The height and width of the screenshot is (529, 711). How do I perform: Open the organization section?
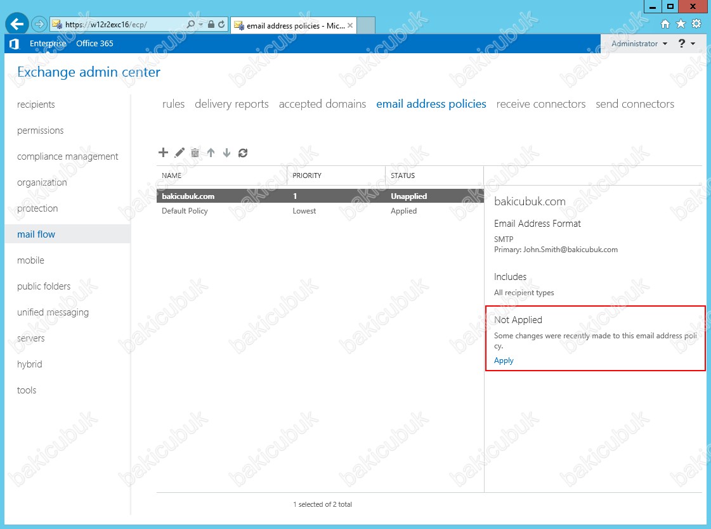[x=42, y=182]
